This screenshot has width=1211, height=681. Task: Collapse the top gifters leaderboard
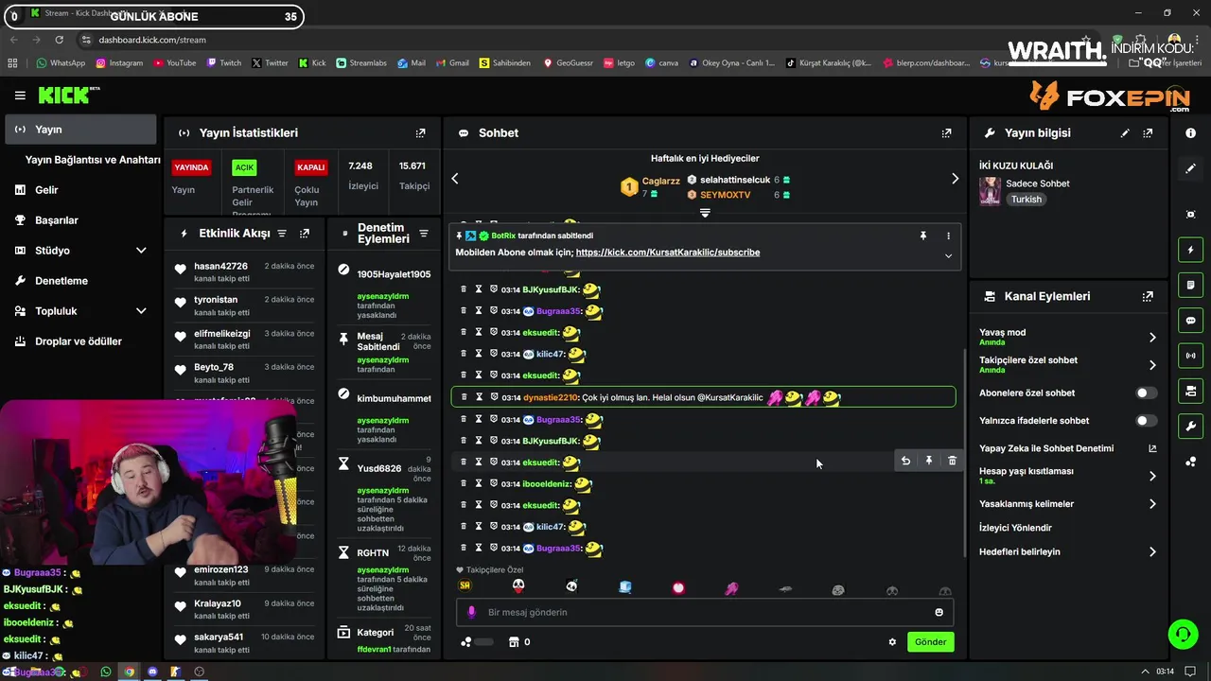point(705,213)
